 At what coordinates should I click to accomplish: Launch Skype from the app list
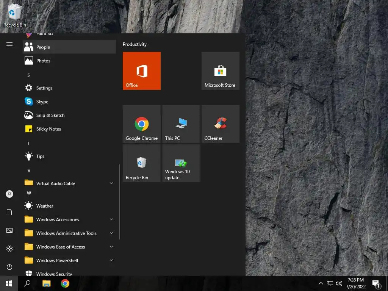(69, 102)
